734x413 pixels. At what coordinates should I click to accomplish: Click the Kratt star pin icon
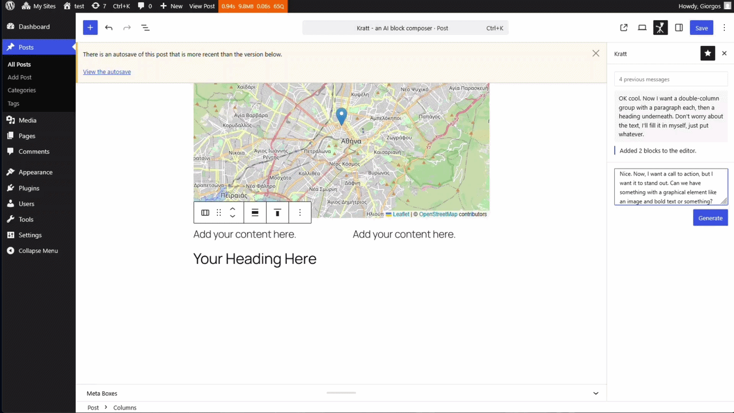pos(708,53)
